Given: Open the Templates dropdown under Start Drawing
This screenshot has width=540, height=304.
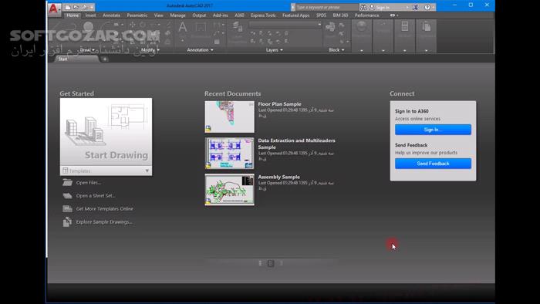Looking at the screenshot, I should click(x=106, y=171).
